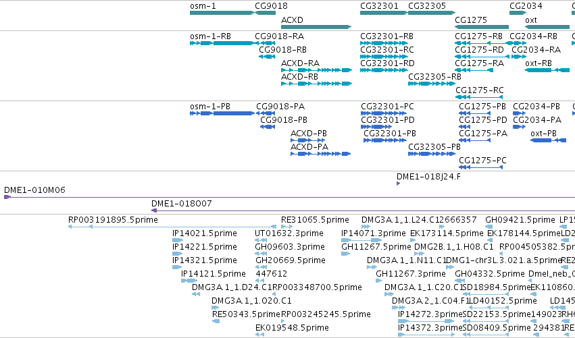Screen dimensions: 575x338
Task: Click transcript CG32301-RB
Action: (x=384, y=43)
